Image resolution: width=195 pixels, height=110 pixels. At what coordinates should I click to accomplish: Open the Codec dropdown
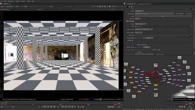coord(140,24)
